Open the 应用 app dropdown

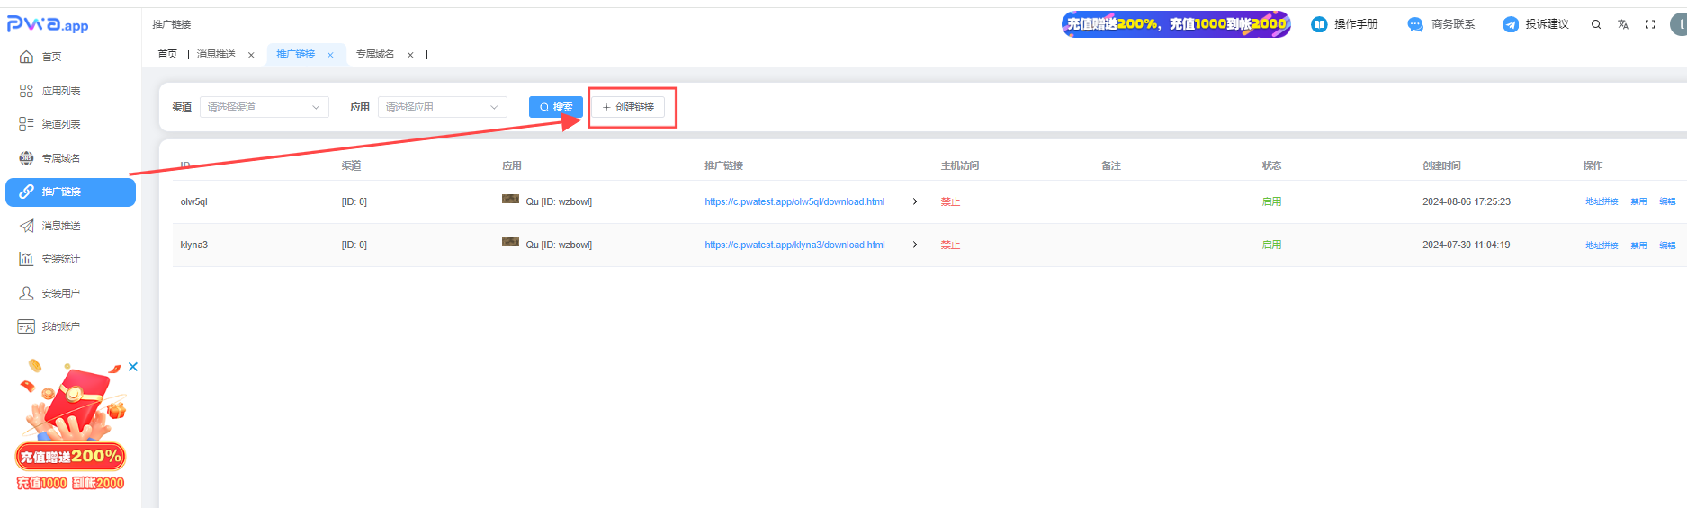pyautogui.click(x=443, y=107)
